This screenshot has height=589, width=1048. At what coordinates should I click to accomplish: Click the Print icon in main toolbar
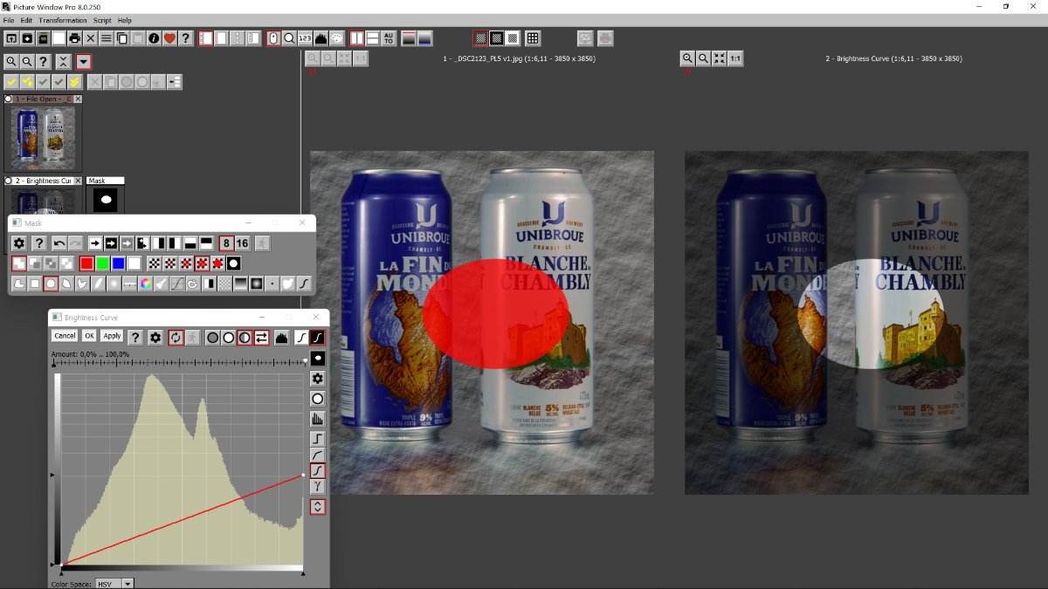tap(74, 38)
